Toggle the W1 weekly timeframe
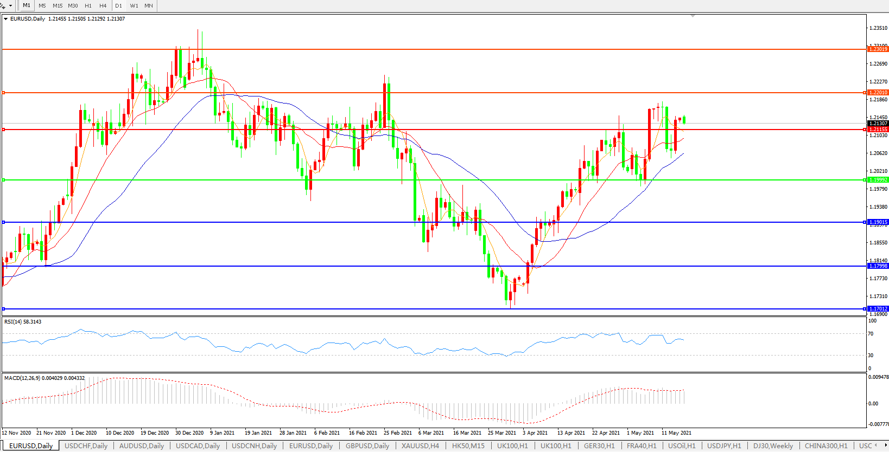The image size is (889, 452). (x=134, y=5)
